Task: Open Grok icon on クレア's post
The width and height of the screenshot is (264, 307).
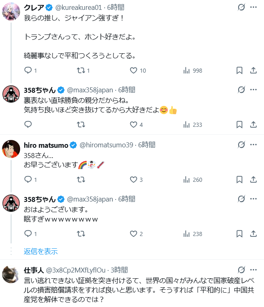Action: pyautogui.click(x=241, y=7)
